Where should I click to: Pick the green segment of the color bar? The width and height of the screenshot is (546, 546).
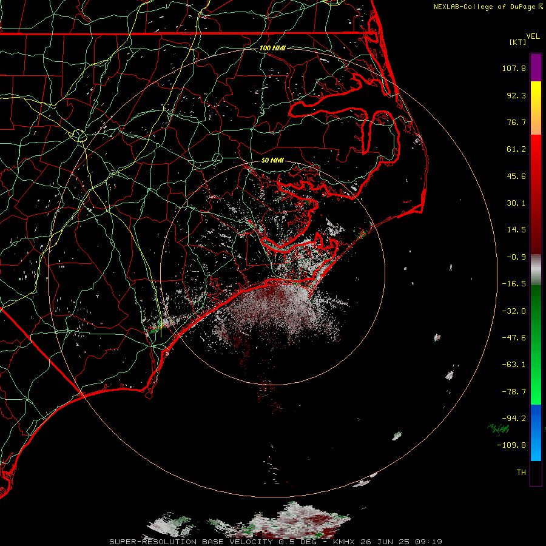coord(536,345)
